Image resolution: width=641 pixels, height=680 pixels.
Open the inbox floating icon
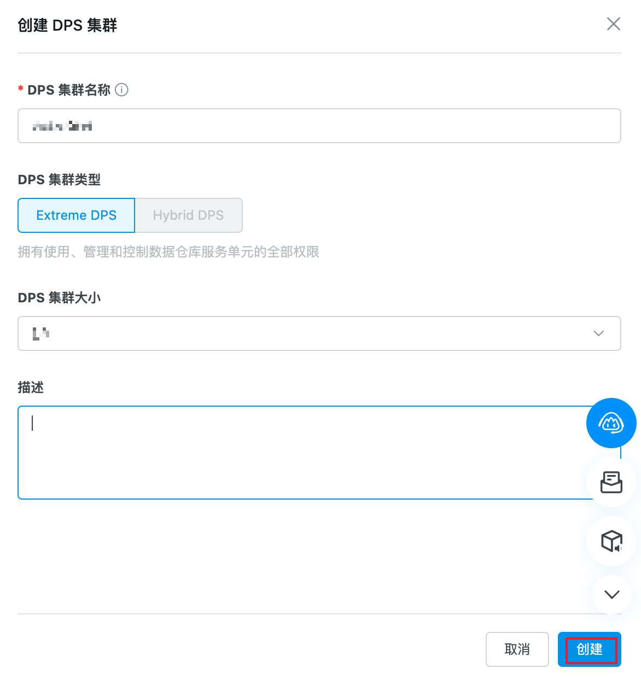(611, 482)
